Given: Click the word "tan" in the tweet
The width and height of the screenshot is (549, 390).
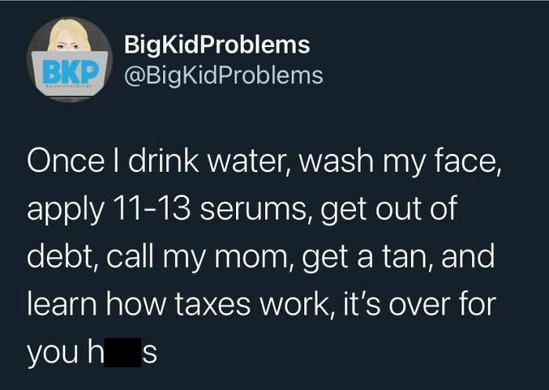Looking at the screenshot, I should click(407, 257).
